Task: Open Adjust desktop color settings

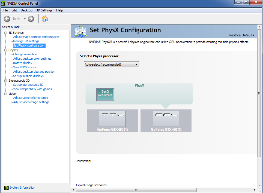Action: (32, 59)
